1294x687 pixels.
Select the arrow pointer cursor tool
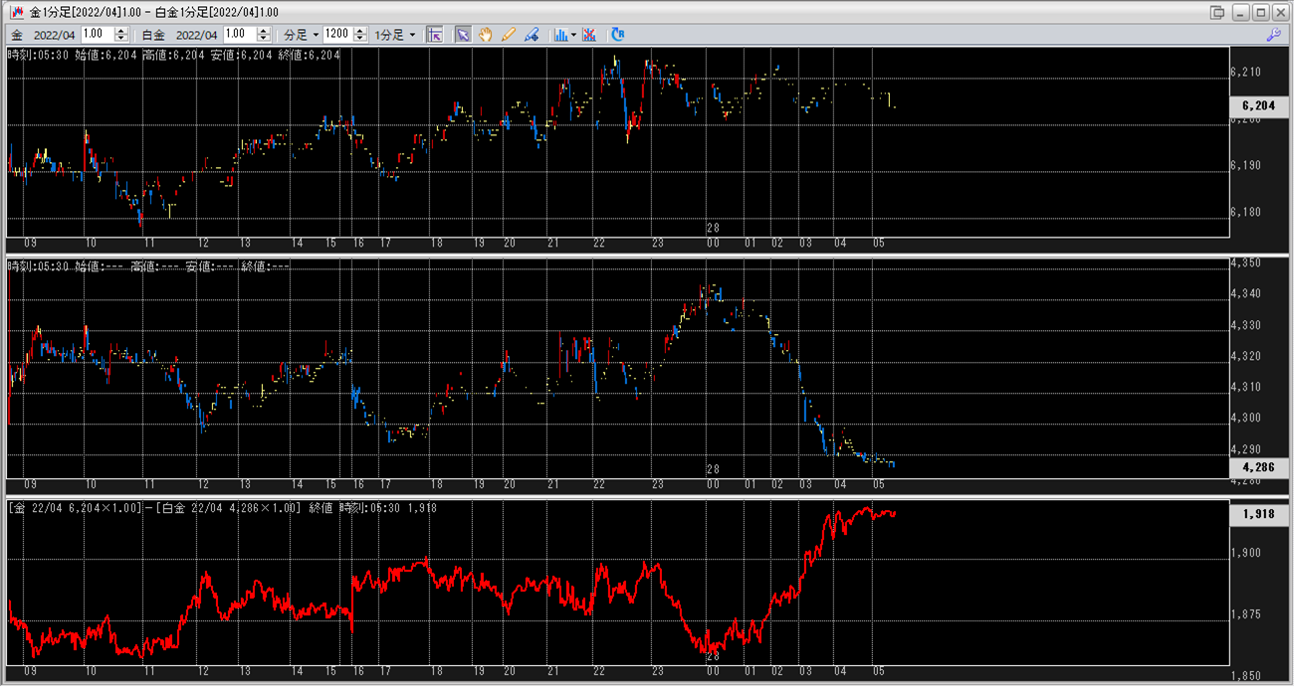click(463, 35)
